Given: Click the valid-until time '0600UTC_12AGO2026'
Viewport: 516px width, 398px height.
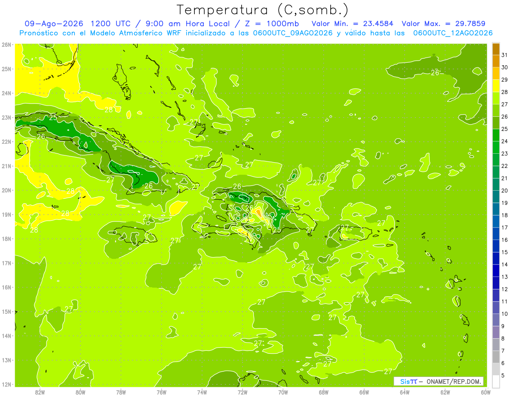Looking at the screenshot, I should pyautogui.click(x=453, y=33).
